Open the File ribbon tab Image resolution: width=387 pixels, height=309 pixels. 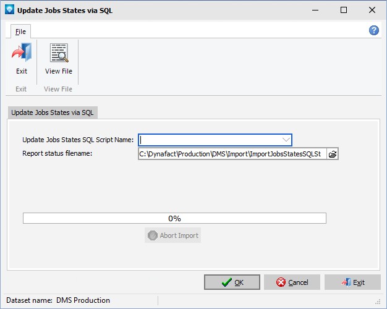20,31
